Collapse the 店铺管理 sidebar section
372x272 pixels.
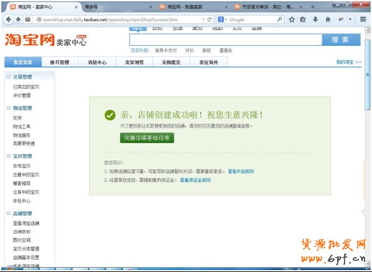(x=9, y=213)
